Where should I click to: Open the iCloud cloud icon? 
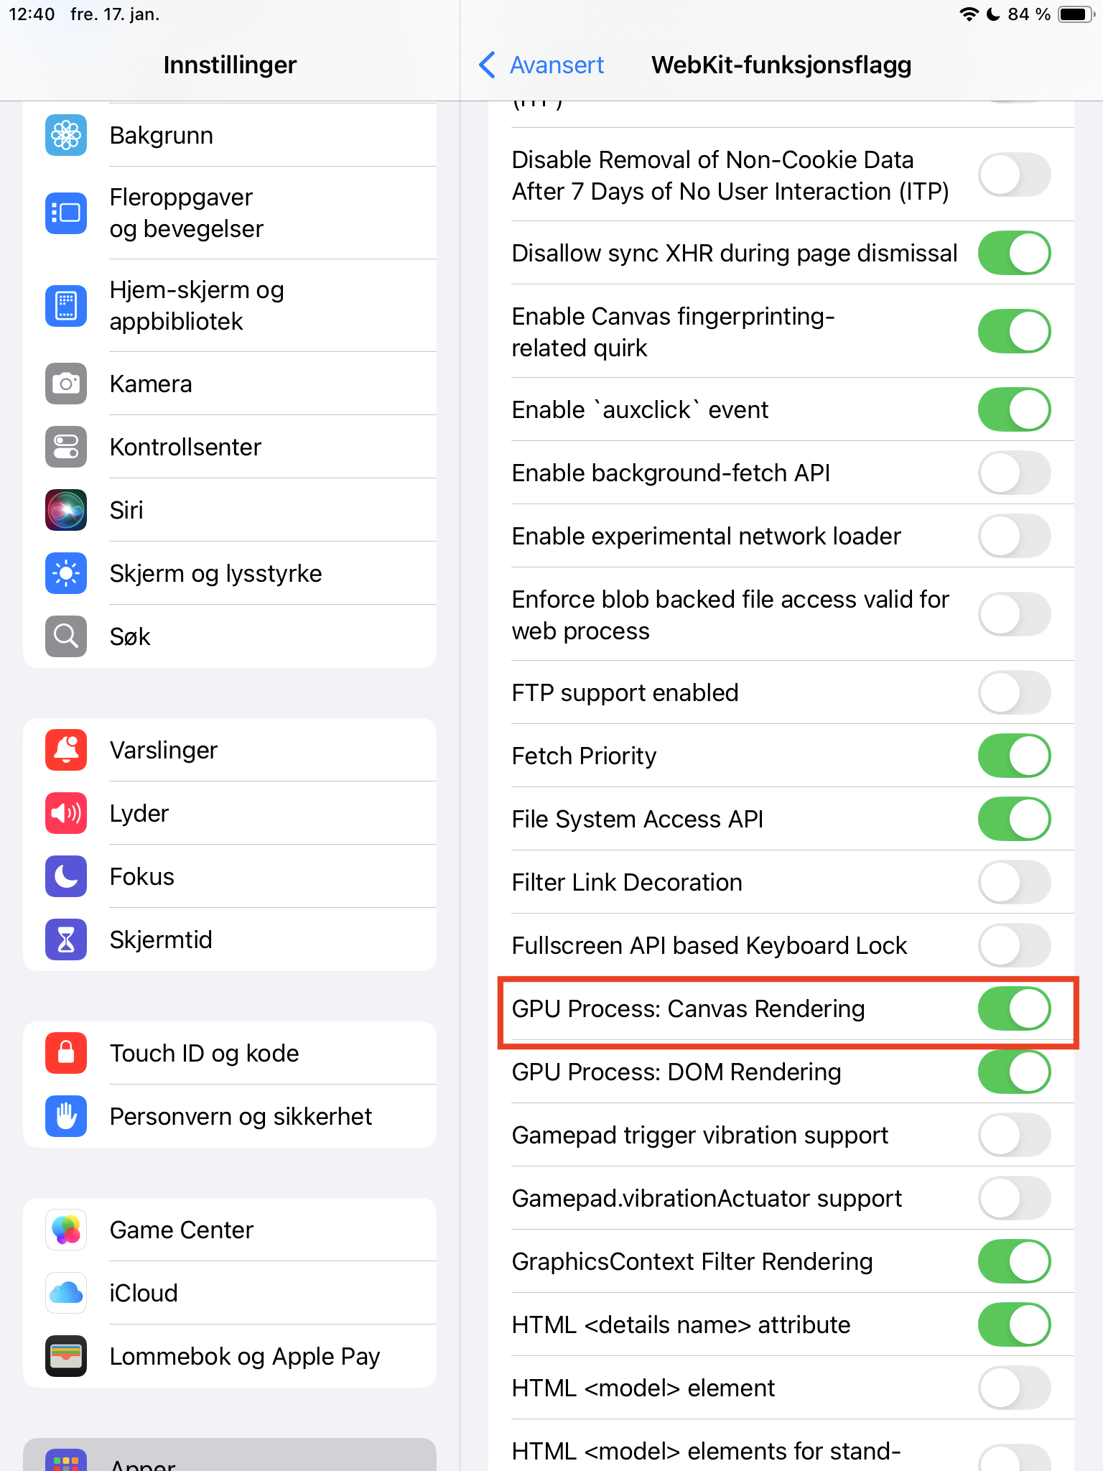(x=66, y=1293)
